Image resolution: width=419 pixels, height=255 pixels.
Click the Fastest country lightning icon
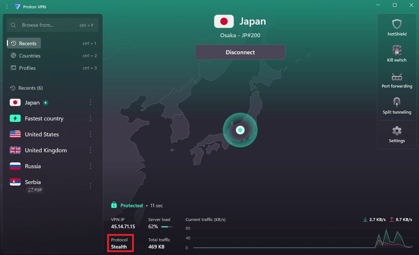coord(15,118)
